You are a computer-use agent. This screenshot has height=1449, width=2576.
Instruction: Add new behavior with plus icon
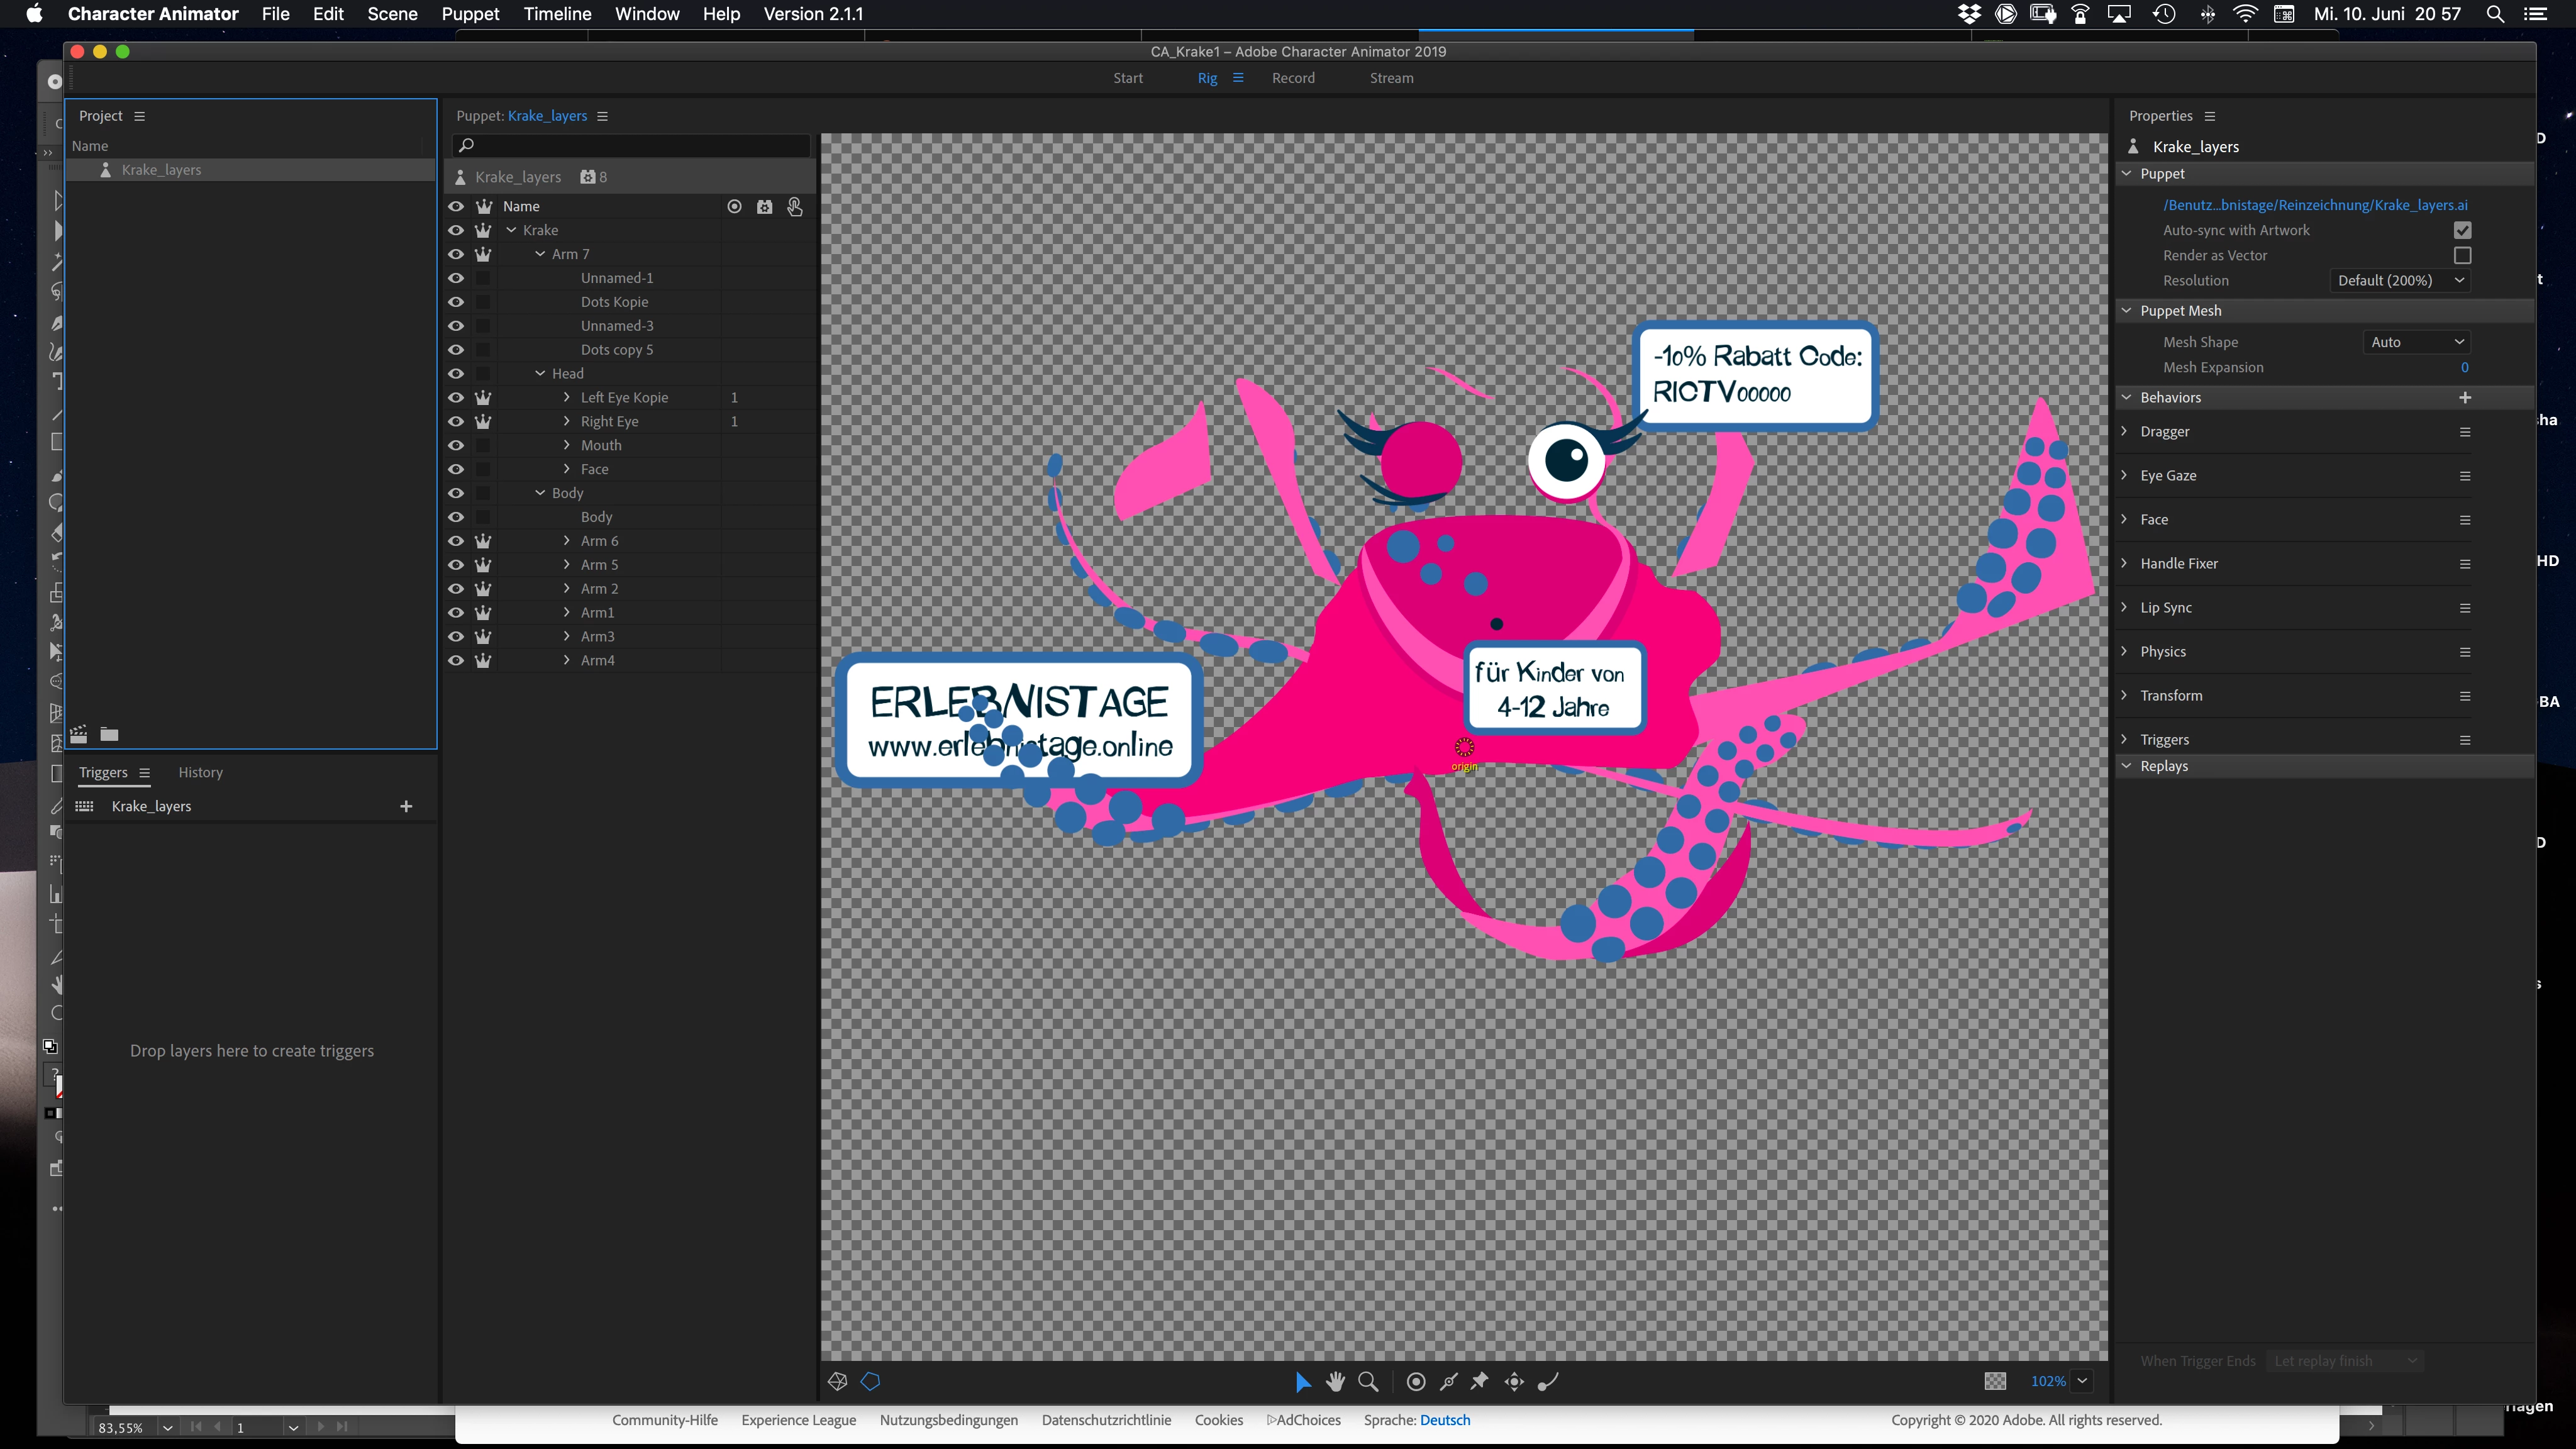point(2464,397)
